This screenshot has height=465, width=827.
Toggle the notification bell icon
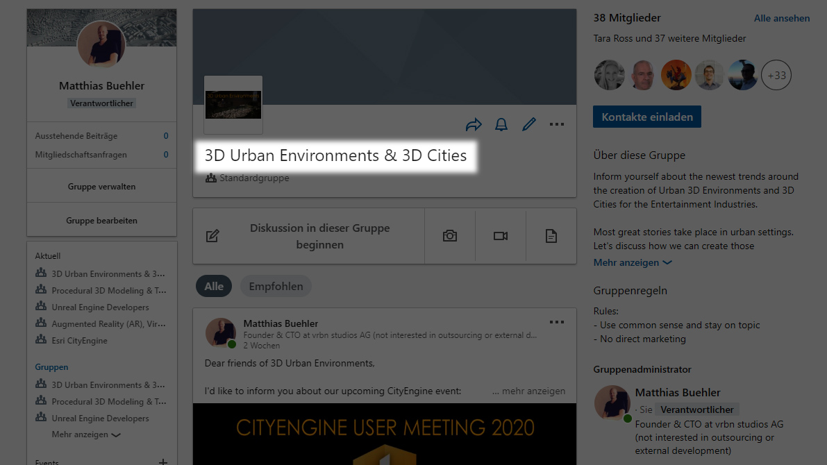[501, 124]
